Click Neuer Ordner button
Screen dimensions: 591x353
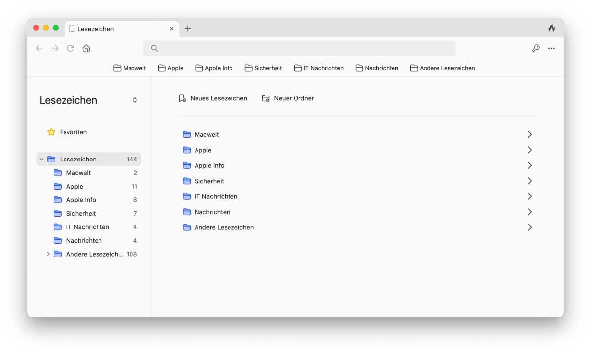coord(288,98)
